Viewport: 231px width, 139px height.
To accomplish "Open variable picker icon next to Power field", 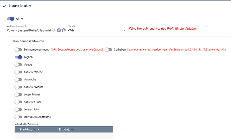I will (64, 30).
